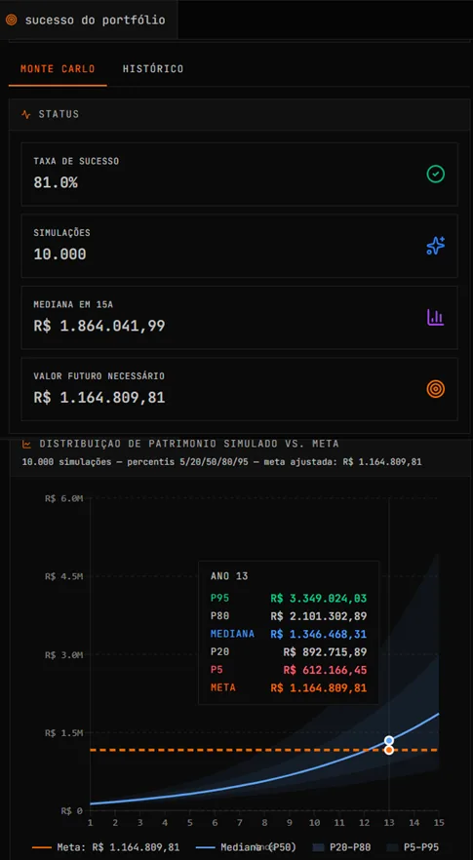Toggle the P5-P95 legend entry
This screenshot has height=860, width=473.
[x=414, y=846]
